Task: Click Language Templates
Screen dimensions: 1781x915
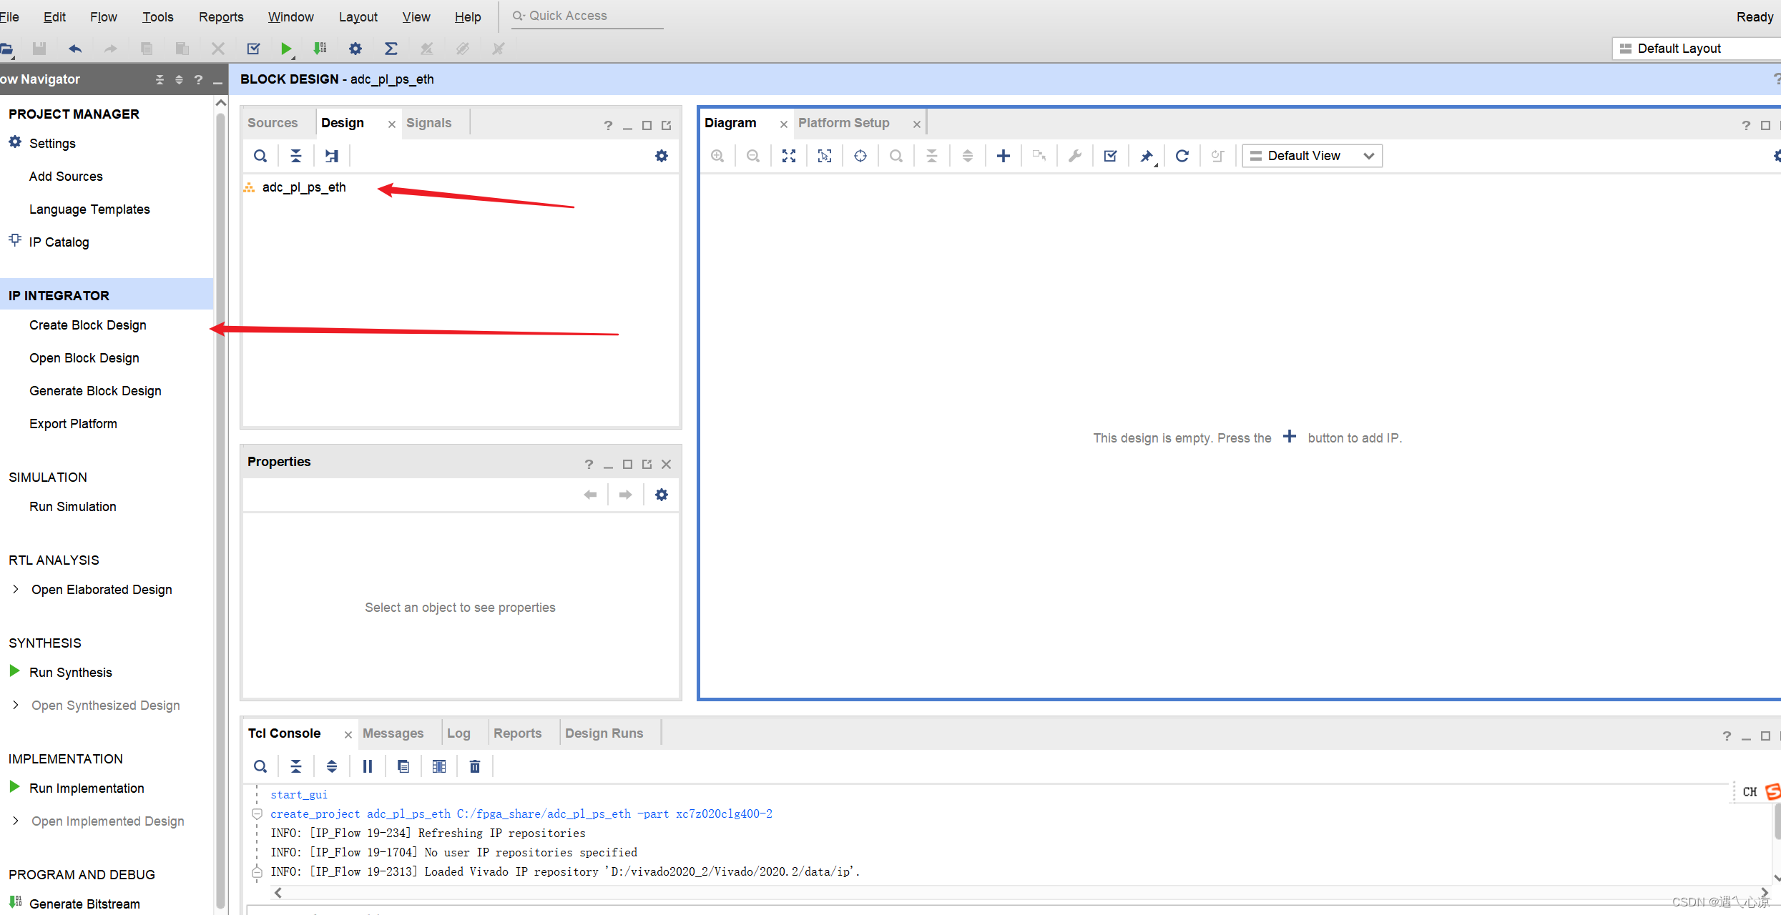Action: [x=89, y=209]
